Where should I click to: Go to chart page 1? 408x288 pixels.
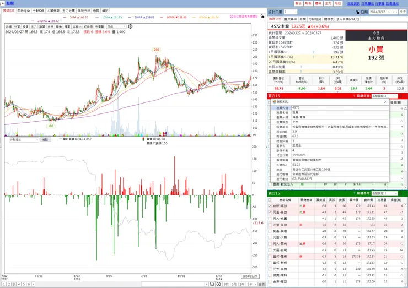(x=4, y=284)
